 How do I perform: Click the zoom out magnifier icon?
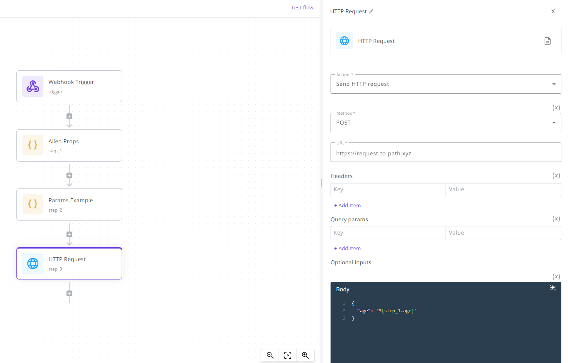point(270,355)
